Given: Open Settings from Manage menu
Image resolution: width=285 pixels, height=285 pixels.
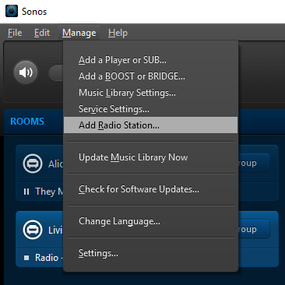Looking at the screenshot, I should click(x=150, y=253).
